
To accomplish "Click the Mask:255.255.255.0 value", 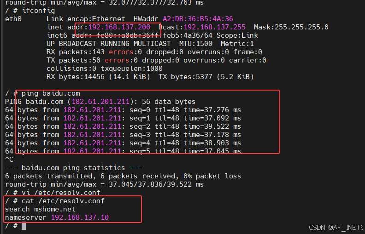I will pos(291,27).
